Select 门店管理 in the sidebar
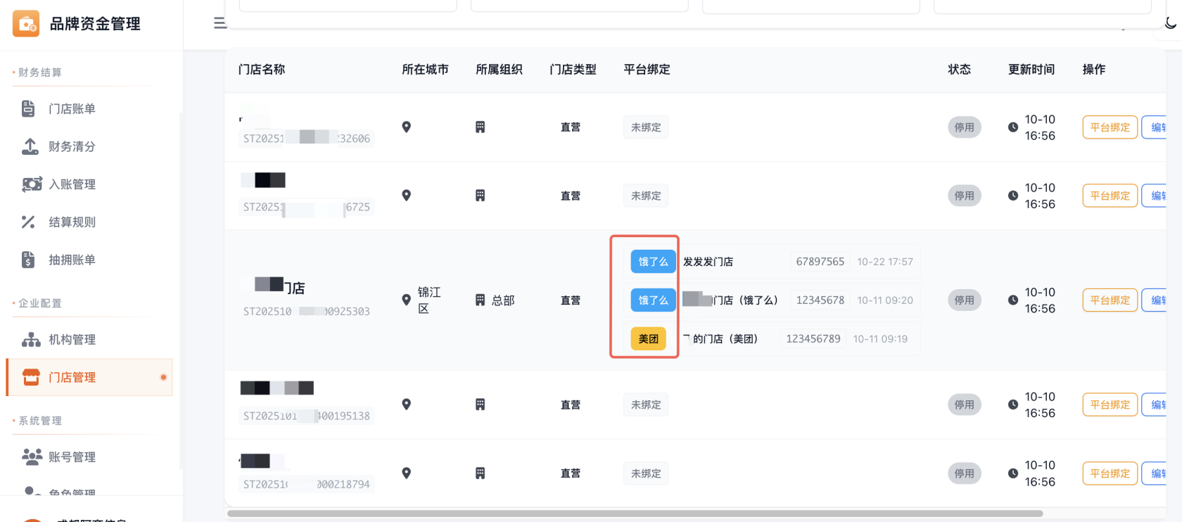This screenshot has height=522, width=1182. (x=72, y=378)
